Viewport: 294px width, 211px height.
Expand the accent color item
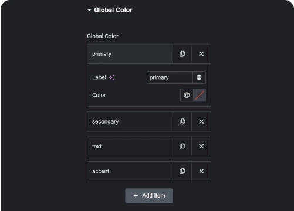point(130,171)
